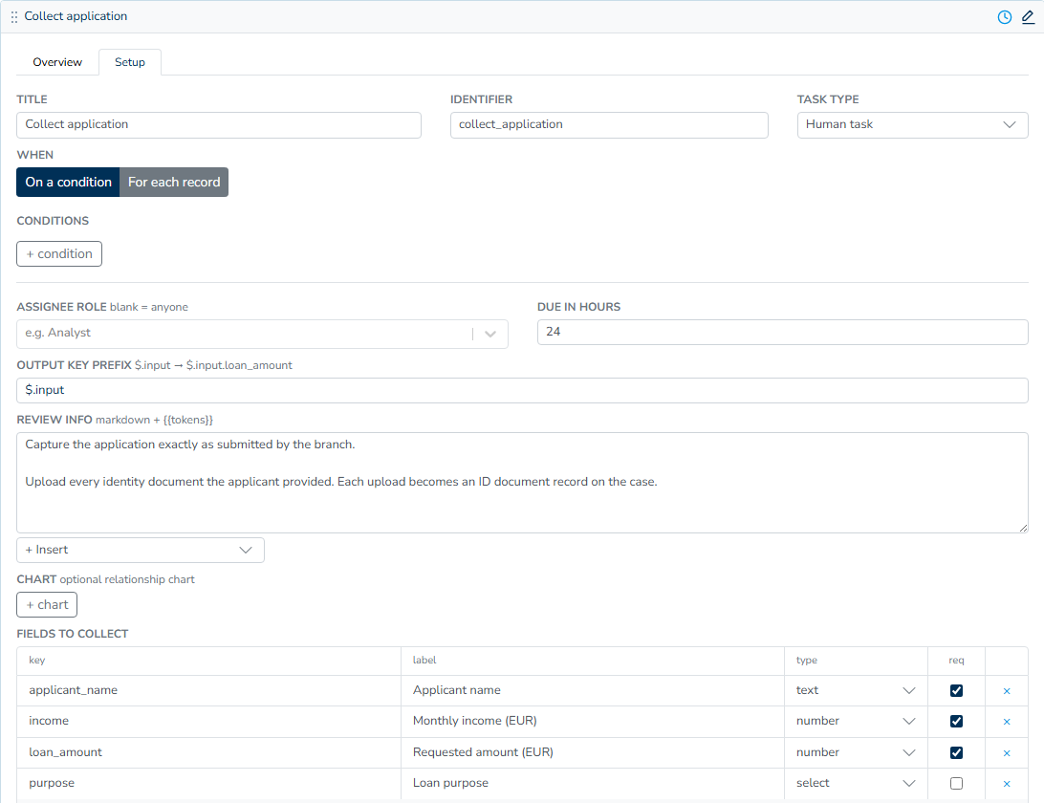Change type of applicant_name field
This screenshot has height=803, width=1044.
pos(856,690)
